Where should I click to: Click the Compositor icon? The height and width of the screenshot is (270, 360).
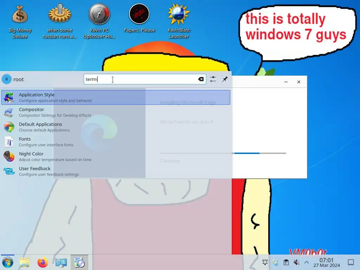coord(9,112)
